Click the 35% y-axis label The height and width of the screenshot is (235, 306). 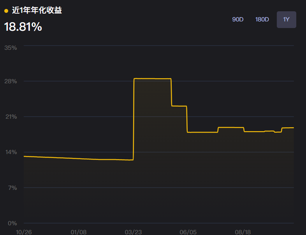coord(11,48)
